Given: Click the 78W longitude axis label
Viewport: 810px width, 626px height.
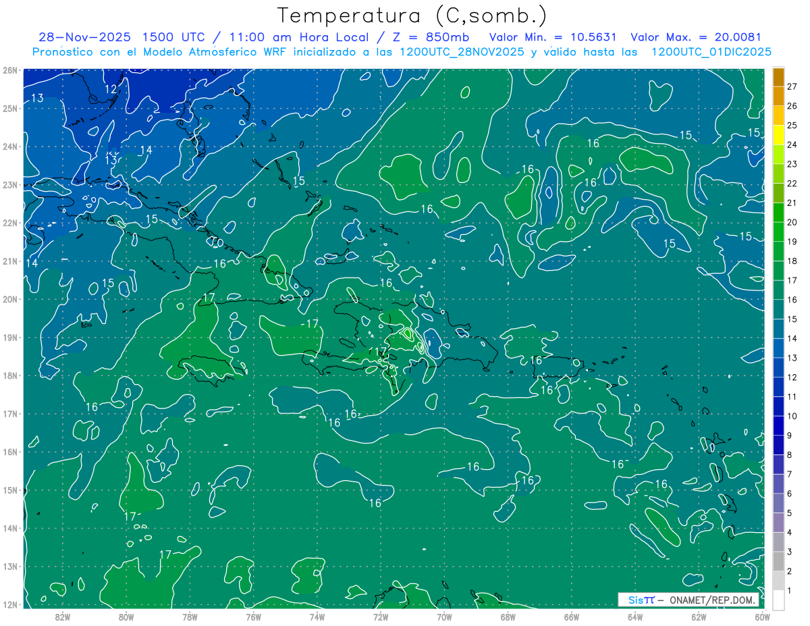Looking at the screenshot, I should pos(190,617).
